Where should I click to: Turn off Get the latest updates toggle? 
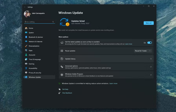pyautogui.click(x=150, y=43)
